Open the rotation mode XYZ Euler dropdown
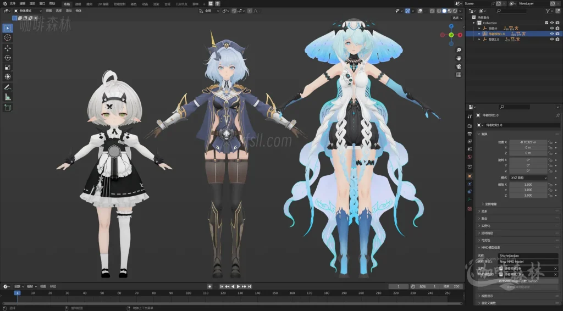 528,177
